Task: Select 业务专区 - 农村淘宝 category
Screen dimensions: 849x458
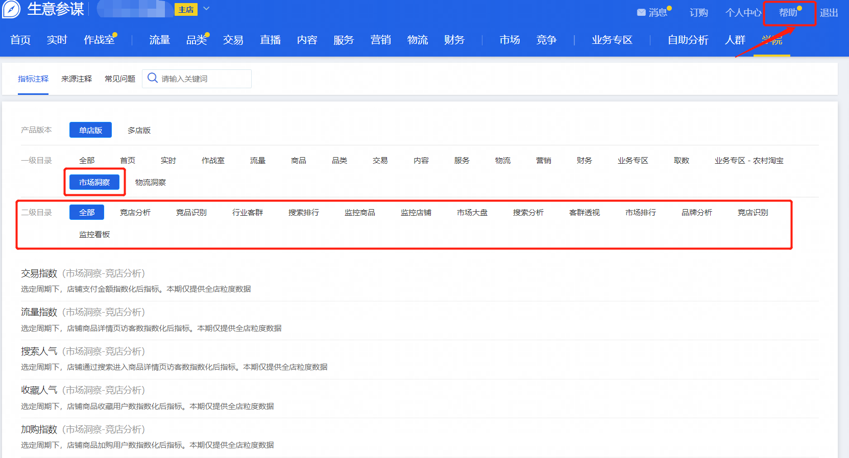Action: pyautogui.click(x=749, y=160)
